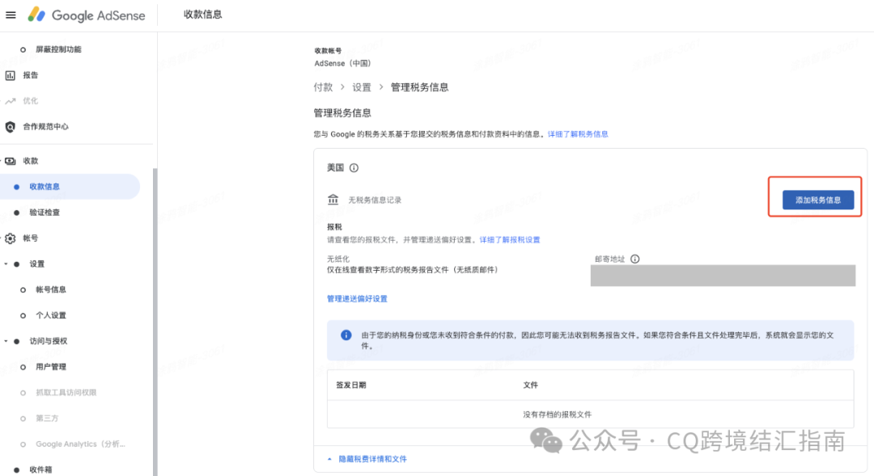Open the navigation hamburger menu
This screenshot has width=874, height=476.
11,15
